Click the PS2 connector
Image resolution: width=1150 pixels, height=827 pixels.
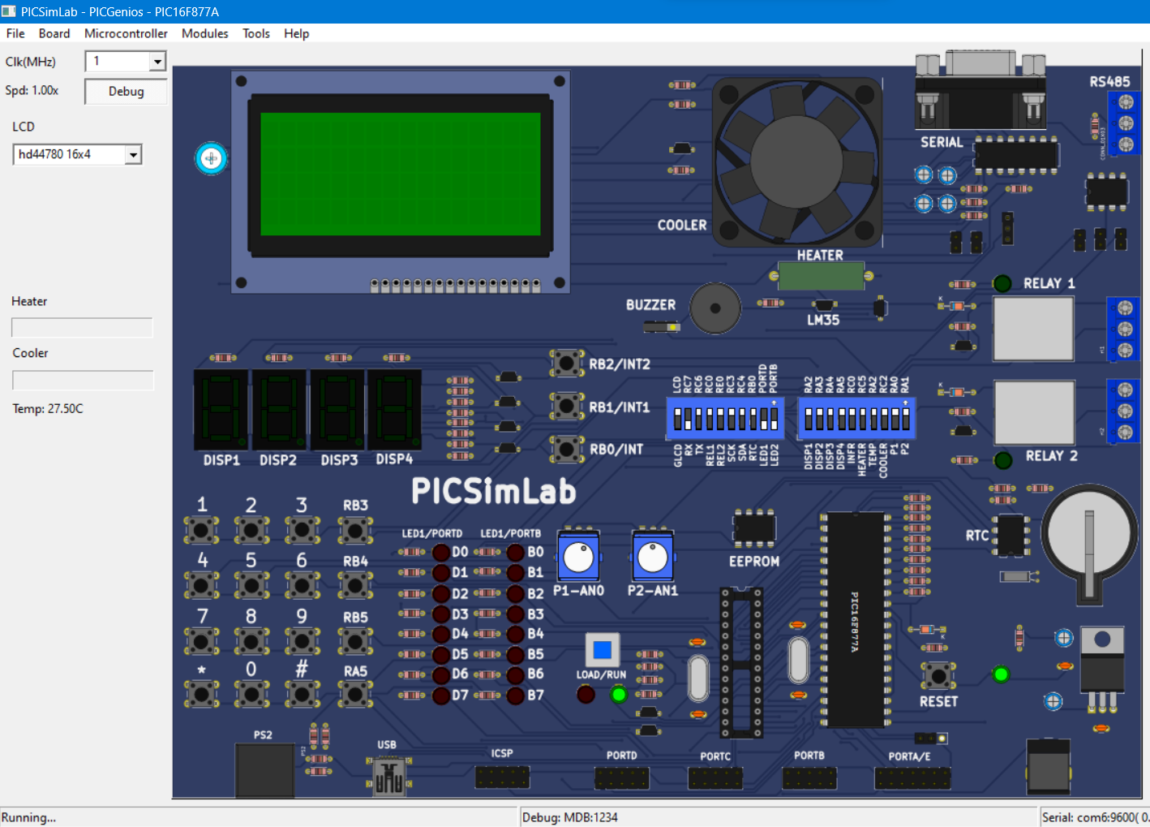point(264,771)
